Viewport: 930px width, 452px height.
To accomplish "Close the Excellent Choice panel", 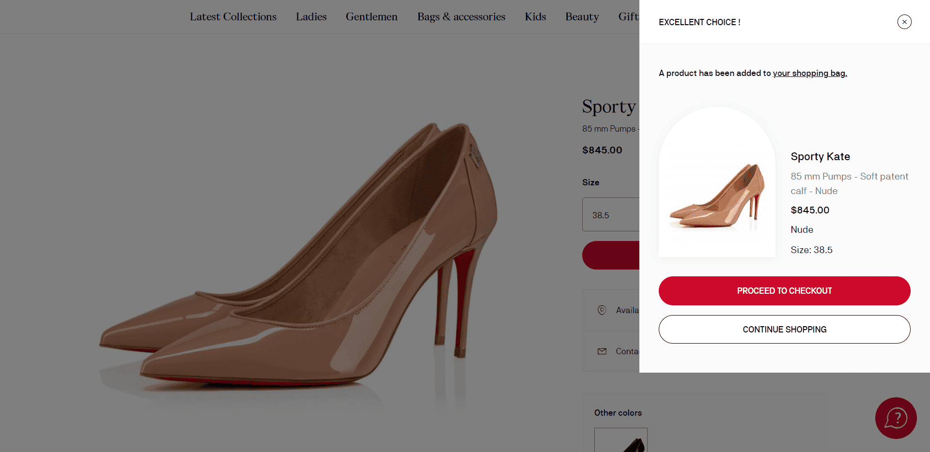I will click(904, 22).
